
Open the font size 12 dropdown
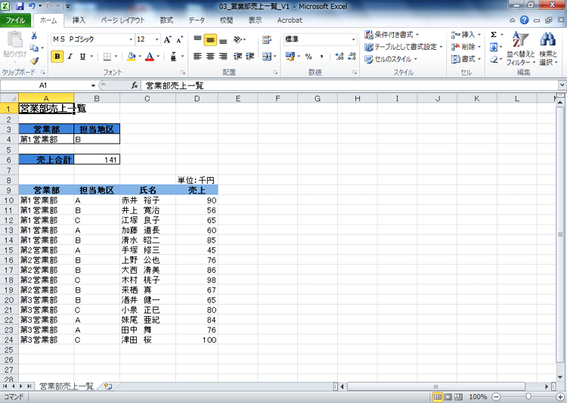click(157, 39)
